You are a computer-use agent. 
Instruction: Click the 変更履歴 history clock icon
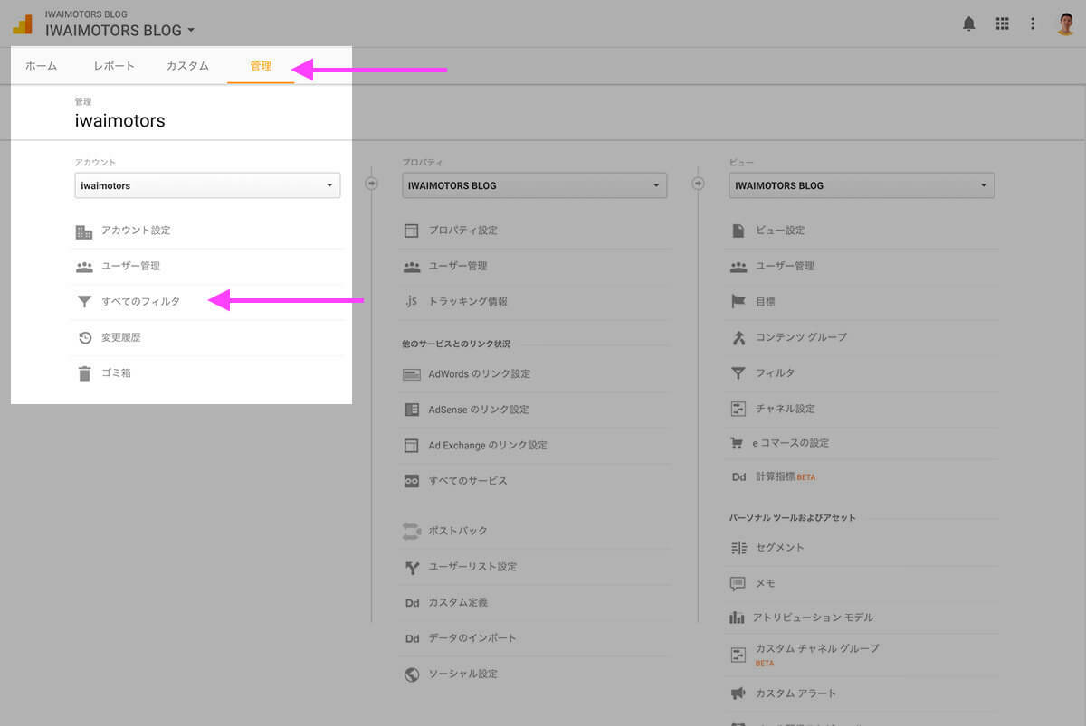click(x=84, y=337)
